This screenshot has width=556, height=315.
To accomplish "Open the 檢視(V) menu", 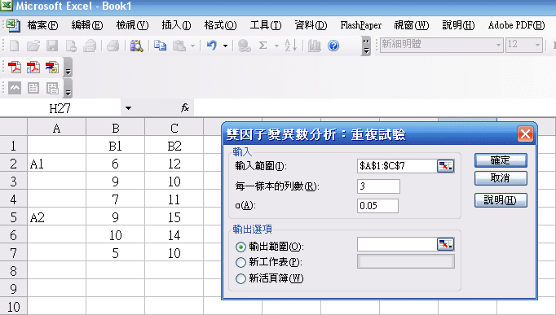I will tap(132, 25).
